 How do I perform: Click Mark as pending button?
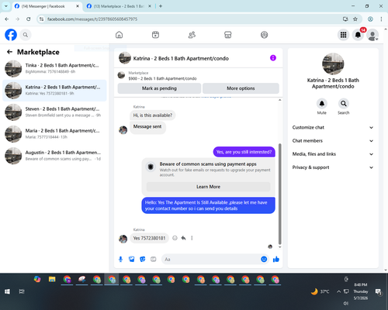point(159,88)
